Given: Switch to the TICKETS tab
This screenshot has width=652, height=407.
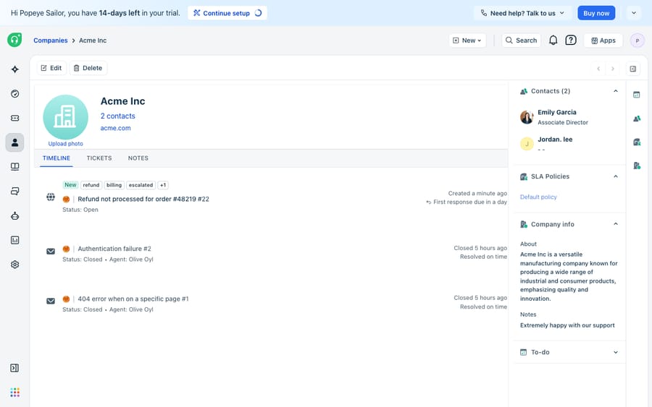Looking at the screenshot, I should pos(99,158).
